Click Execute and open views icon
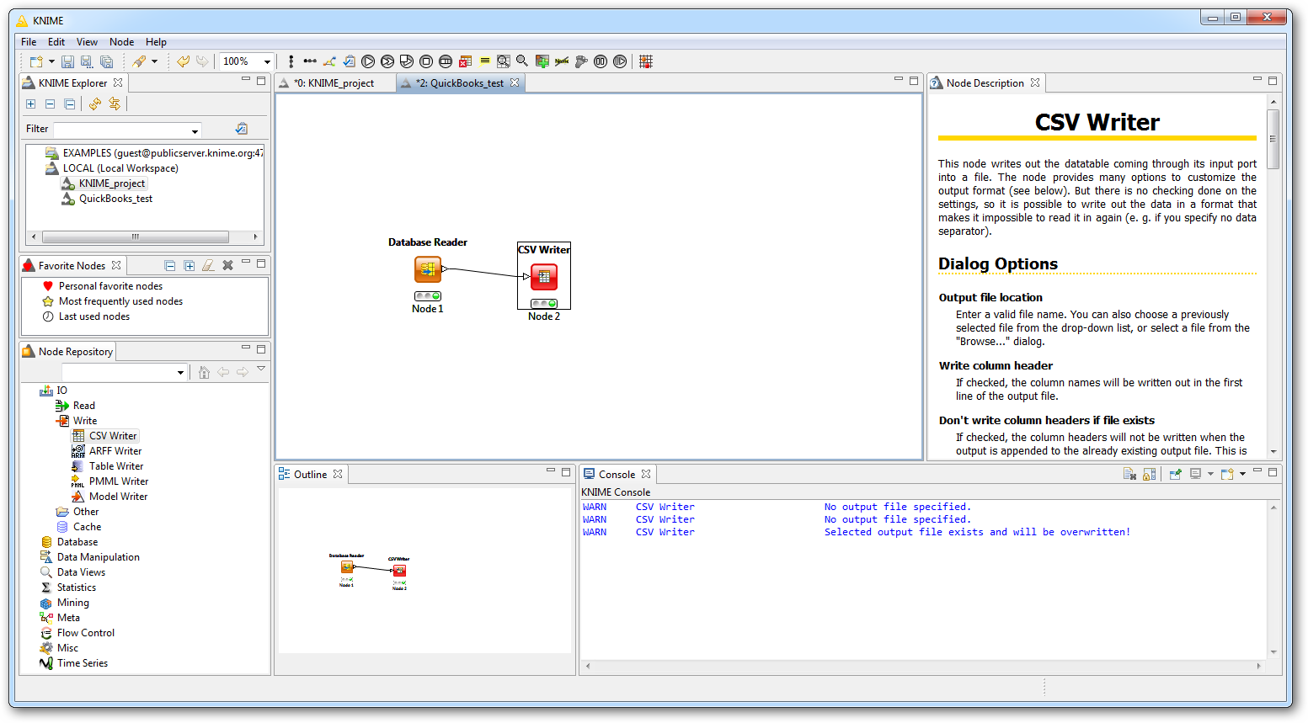Viewport: 1308px width, 723px height. (x=407, y=61)
